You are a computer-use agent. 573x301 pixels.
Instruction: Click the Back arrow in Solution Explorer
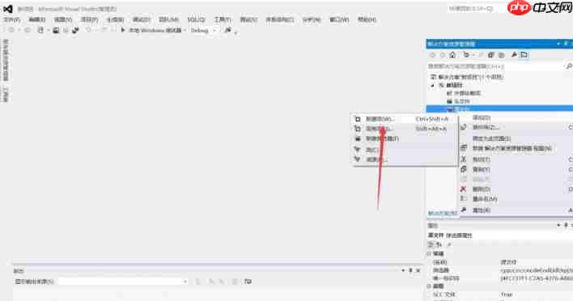(433, 55)
